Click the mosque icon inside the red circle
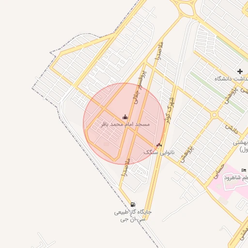Screen dimensions: 248x248 coord(125,117)
